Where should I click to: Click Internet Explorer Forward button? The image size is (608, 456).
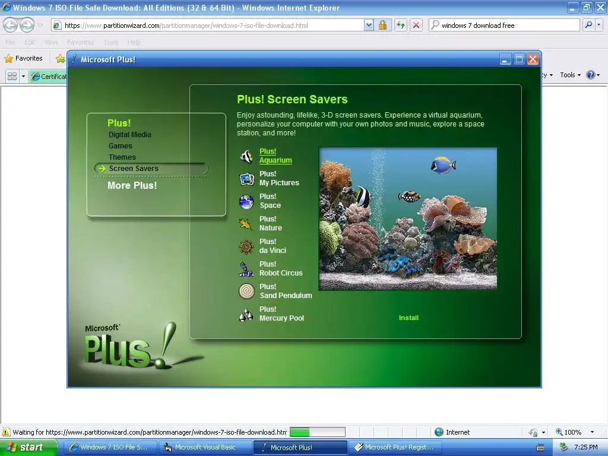pyautogui.click(x=27, y=25)
